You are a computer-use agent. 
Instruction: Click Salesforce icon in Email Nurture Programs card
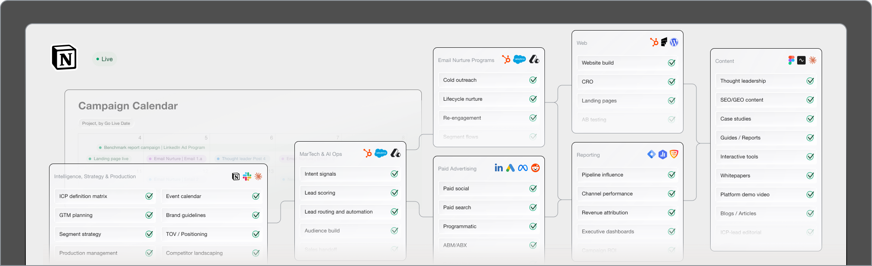519,59
